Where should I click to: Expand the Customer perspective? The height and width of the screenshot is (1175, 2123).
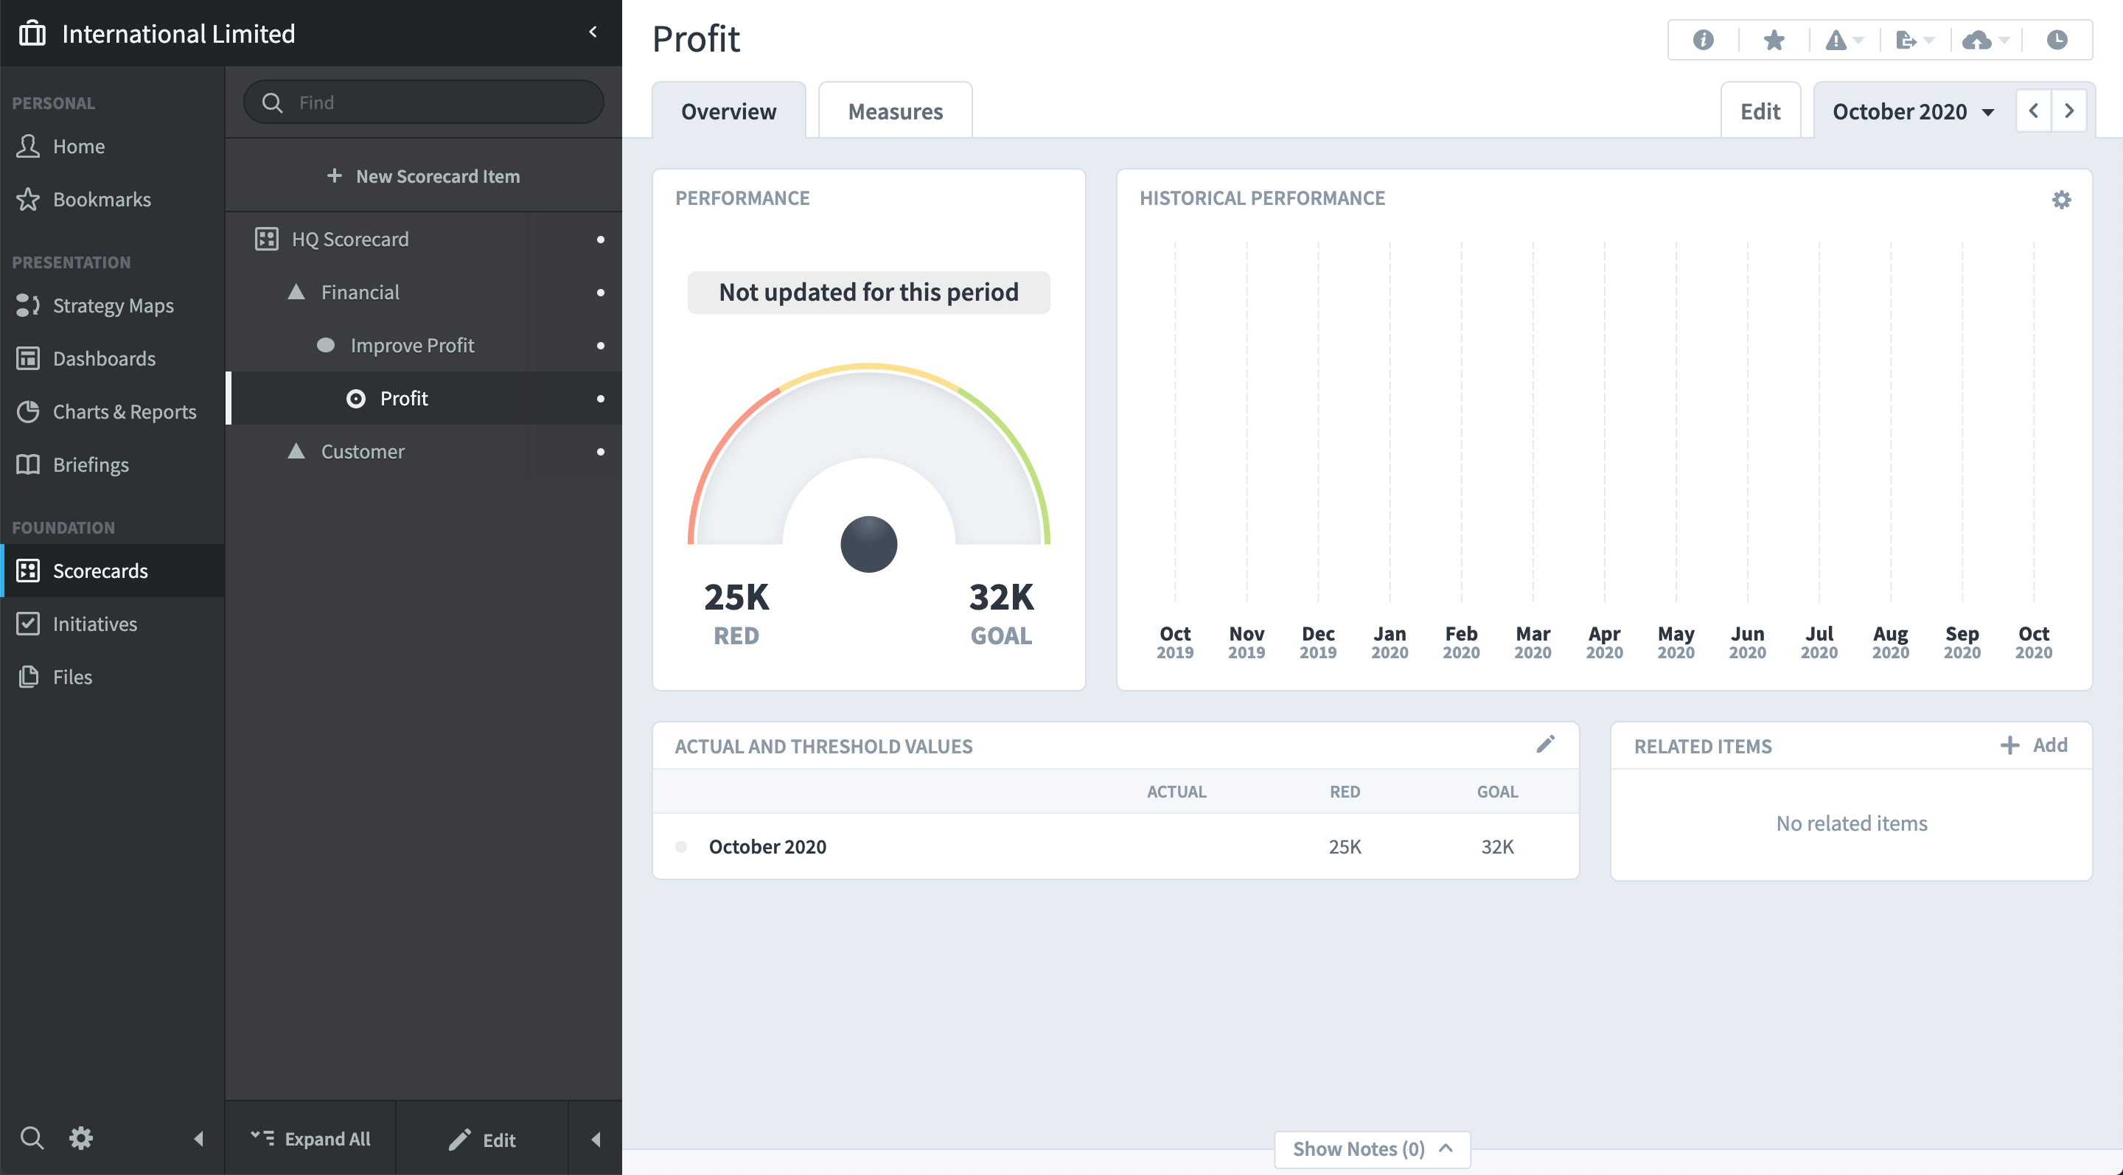299,450
